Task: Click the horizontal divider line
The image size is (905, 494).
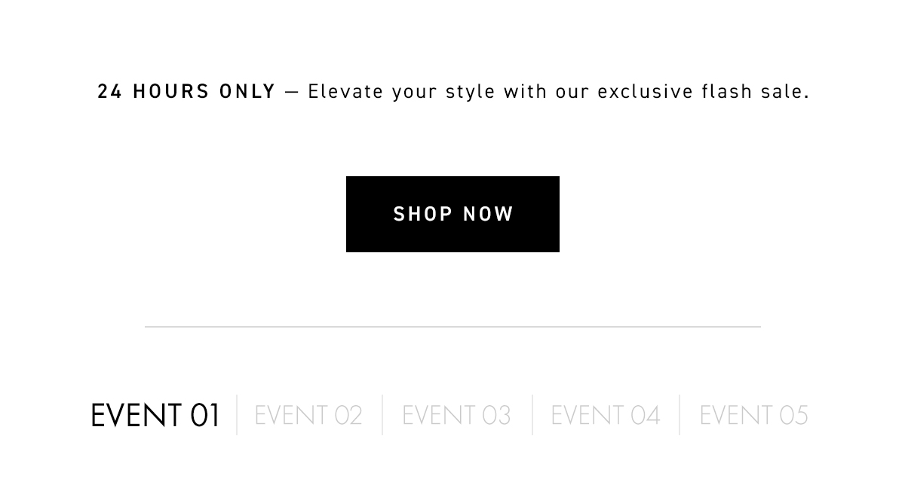Action: point(452,327)
